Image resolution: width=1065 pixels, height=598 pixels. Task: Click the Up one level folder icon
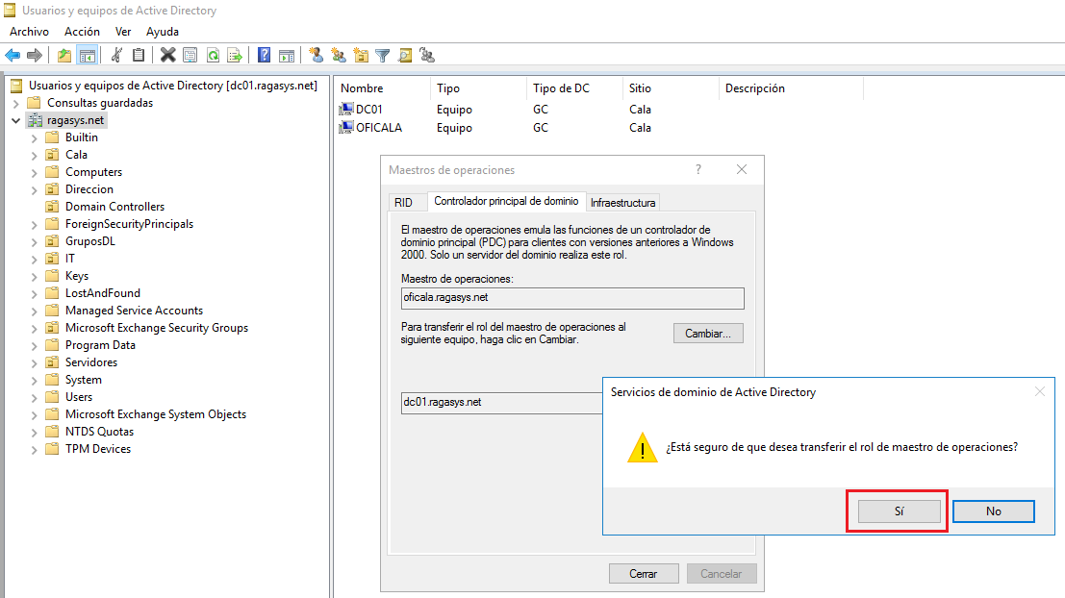click(x=64, y=55)
